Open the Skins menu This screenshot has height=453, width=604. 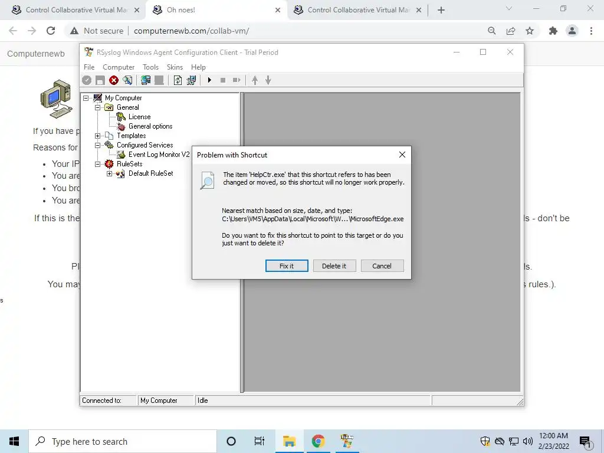point(175,67)
